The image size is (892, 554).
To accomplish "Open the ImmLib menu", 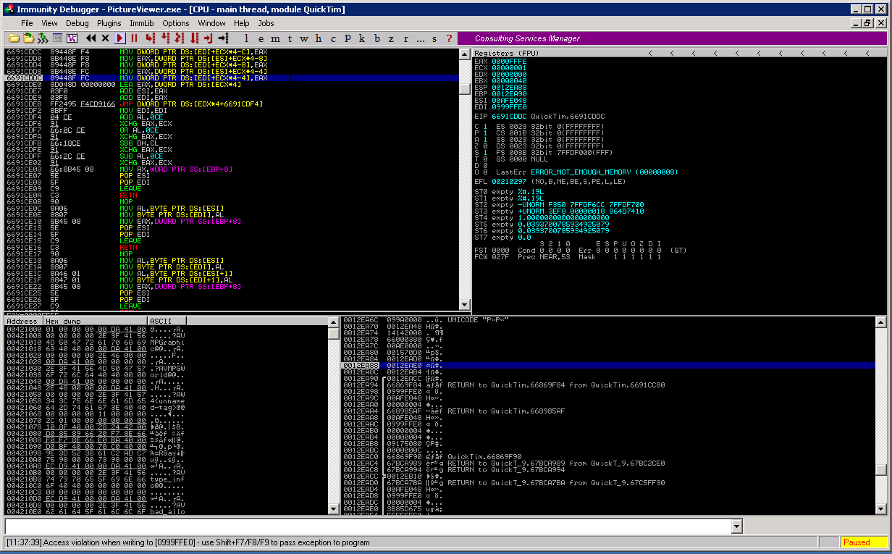I will (x=142, y=23).
